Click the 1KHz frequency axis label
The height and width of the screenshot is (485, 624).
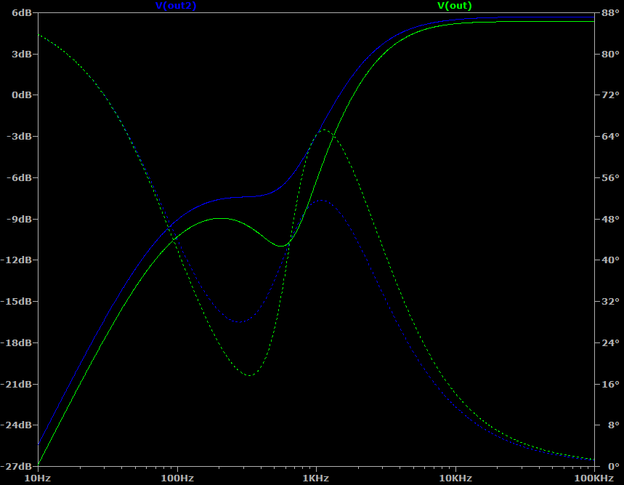pos(316,478)
